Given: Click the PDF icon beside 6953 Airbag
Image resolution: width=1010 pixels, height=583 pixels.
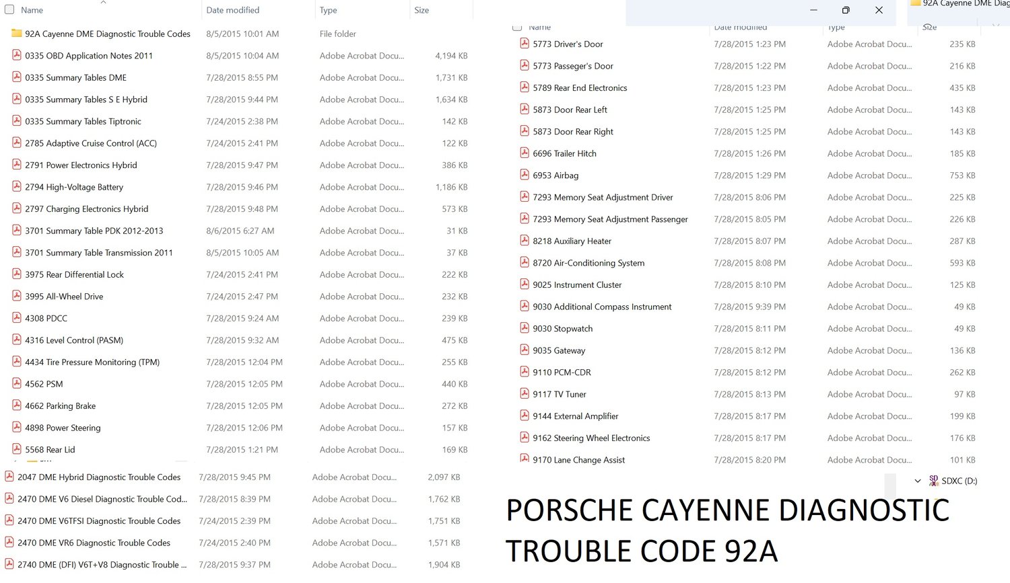Looking at the screenshot, I should [525, 175].
